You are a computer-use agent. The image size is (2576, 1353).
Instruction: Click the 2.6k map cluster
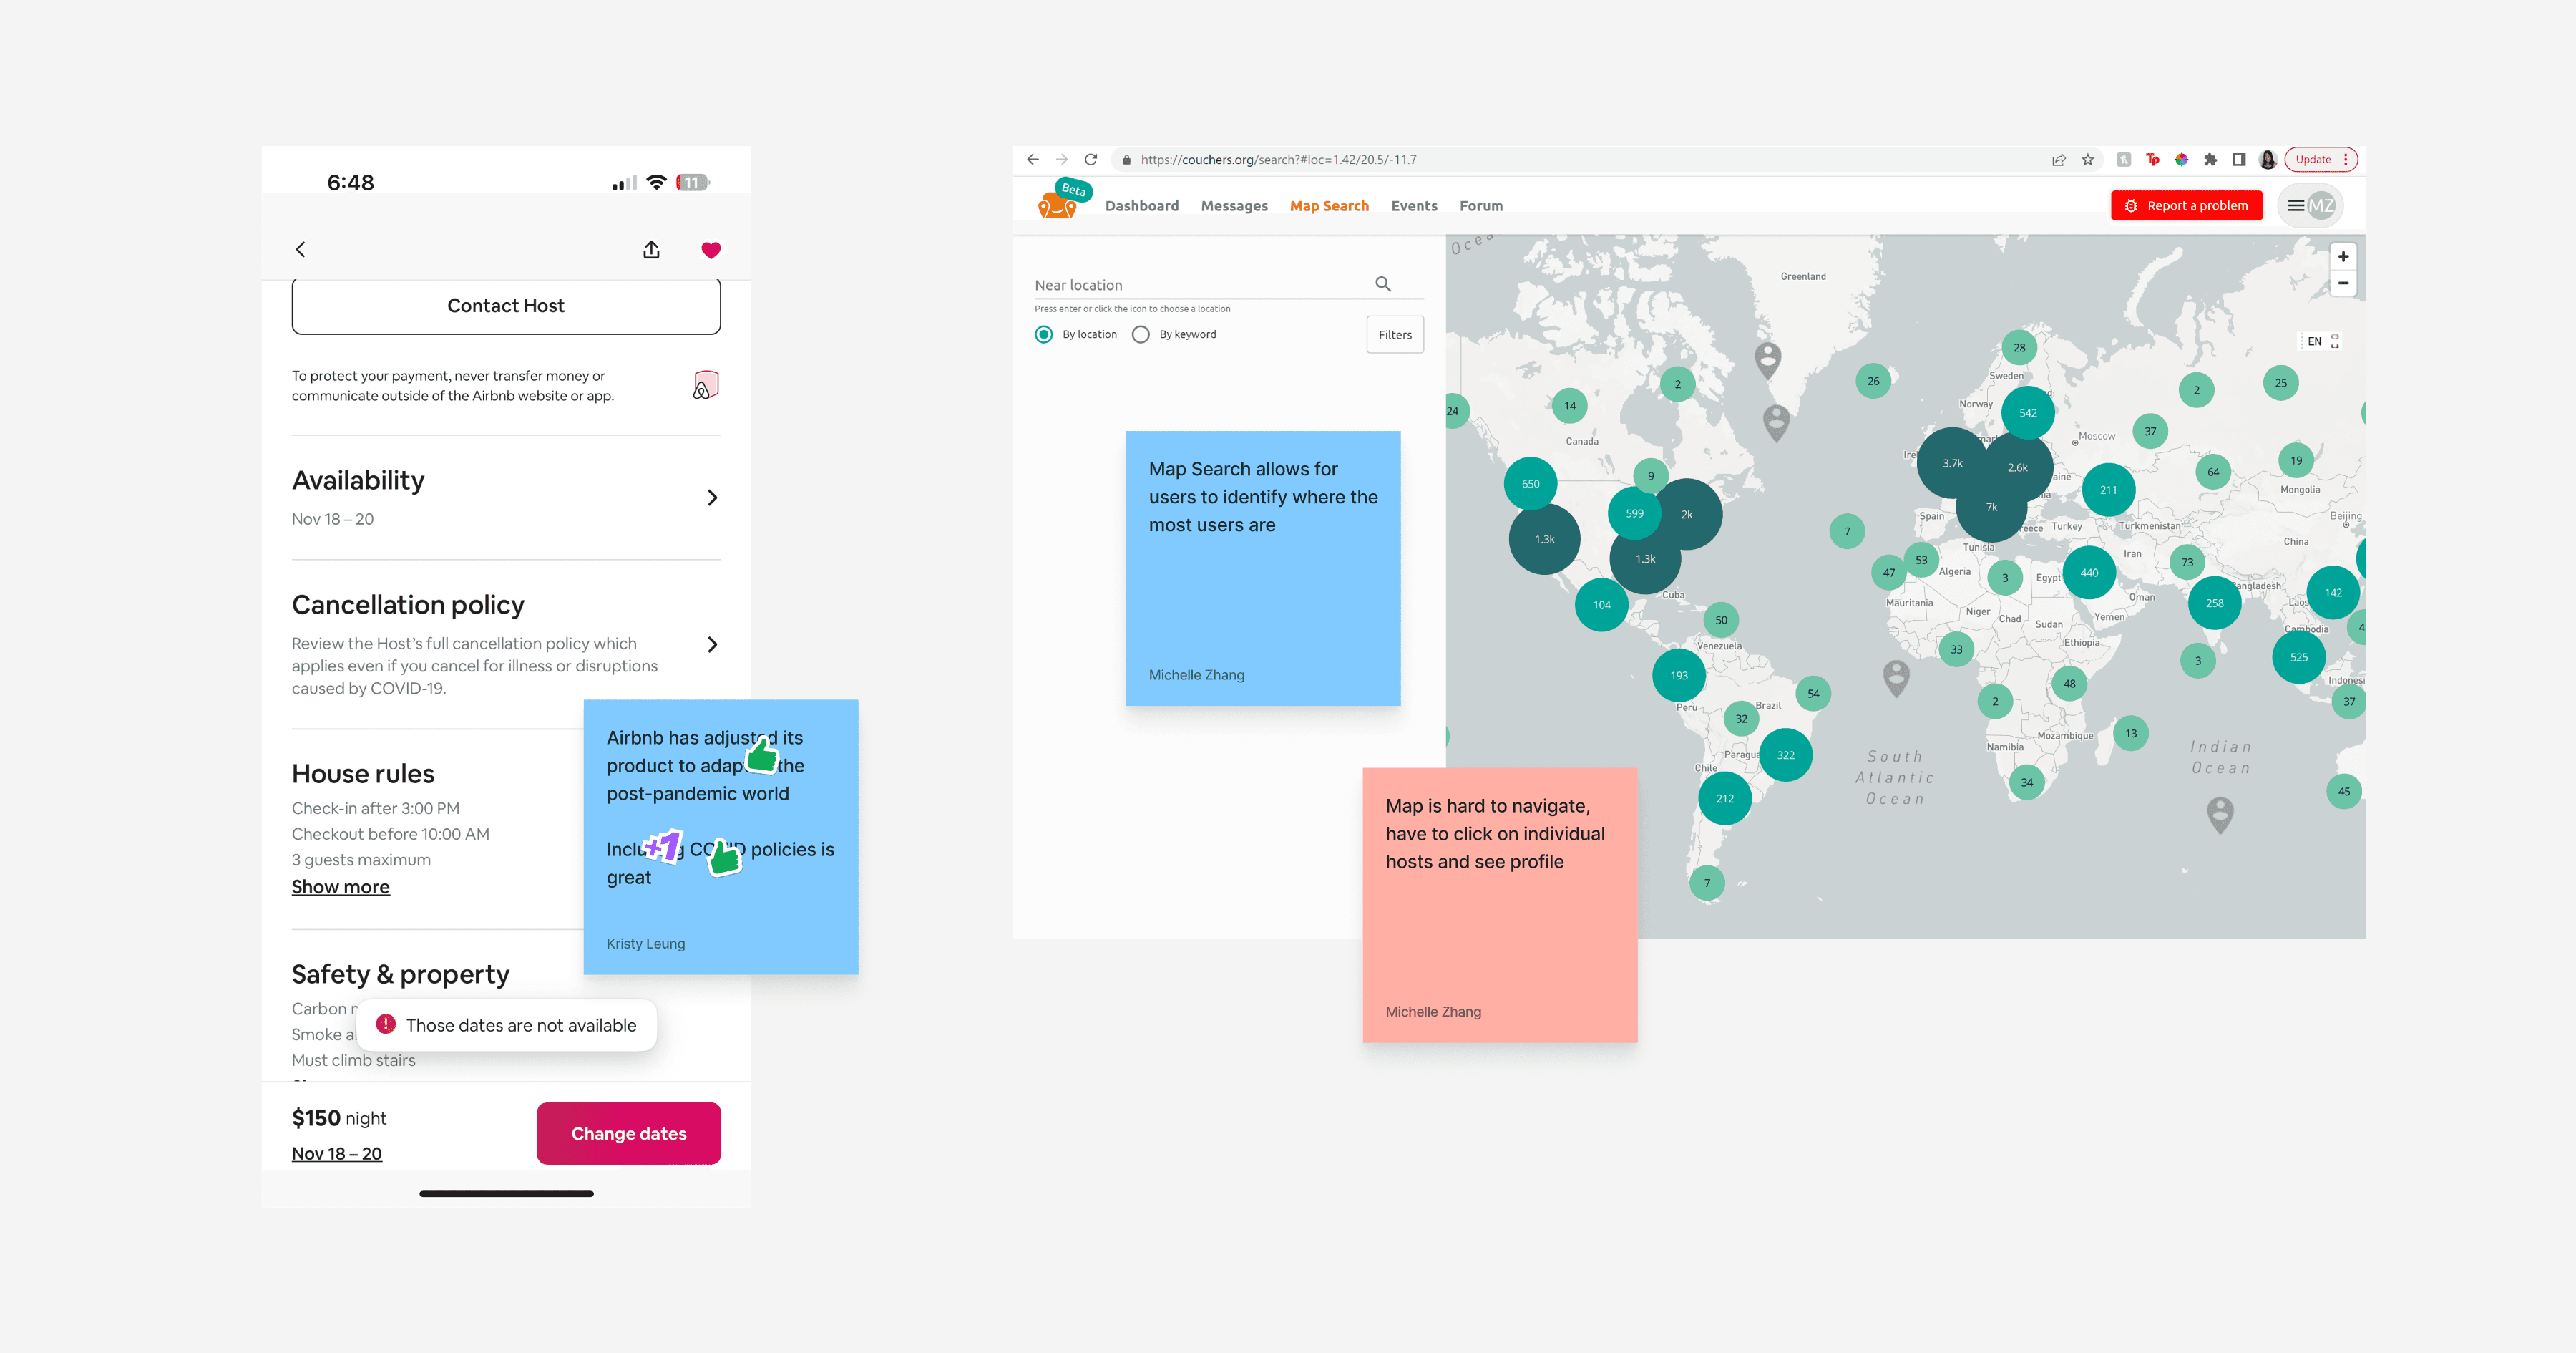(2018, 467)
